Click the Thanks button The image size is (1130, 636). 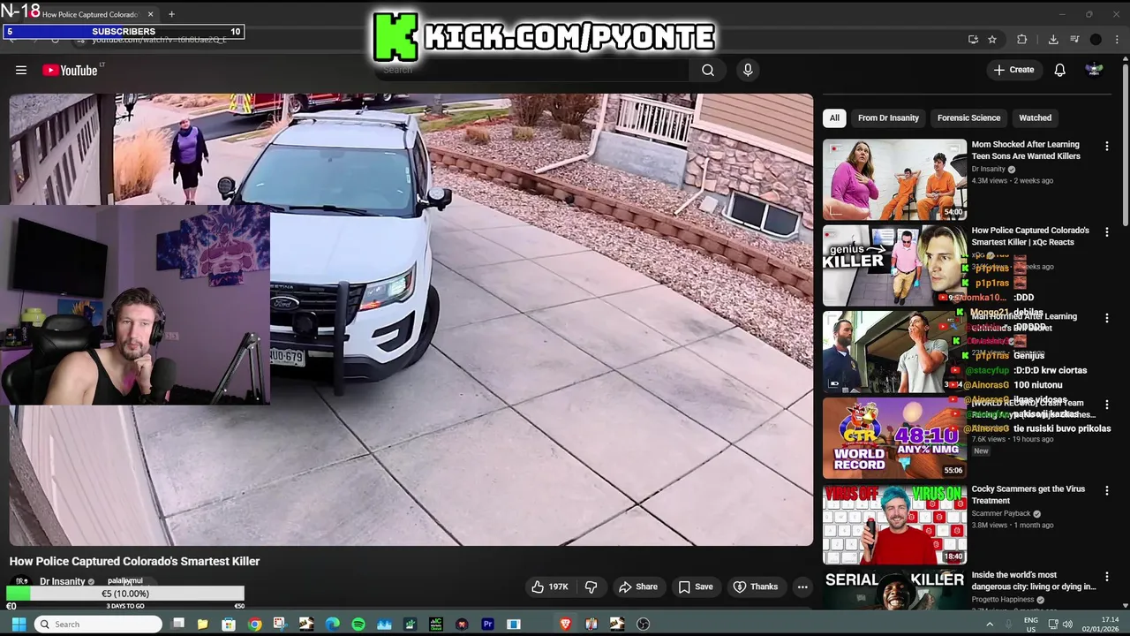(x=756, y=587)
